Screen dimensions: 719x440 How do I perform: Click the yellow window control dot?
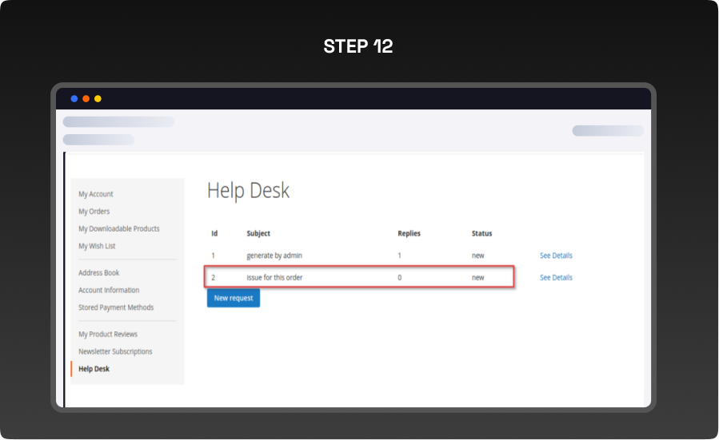coord(98,99)
